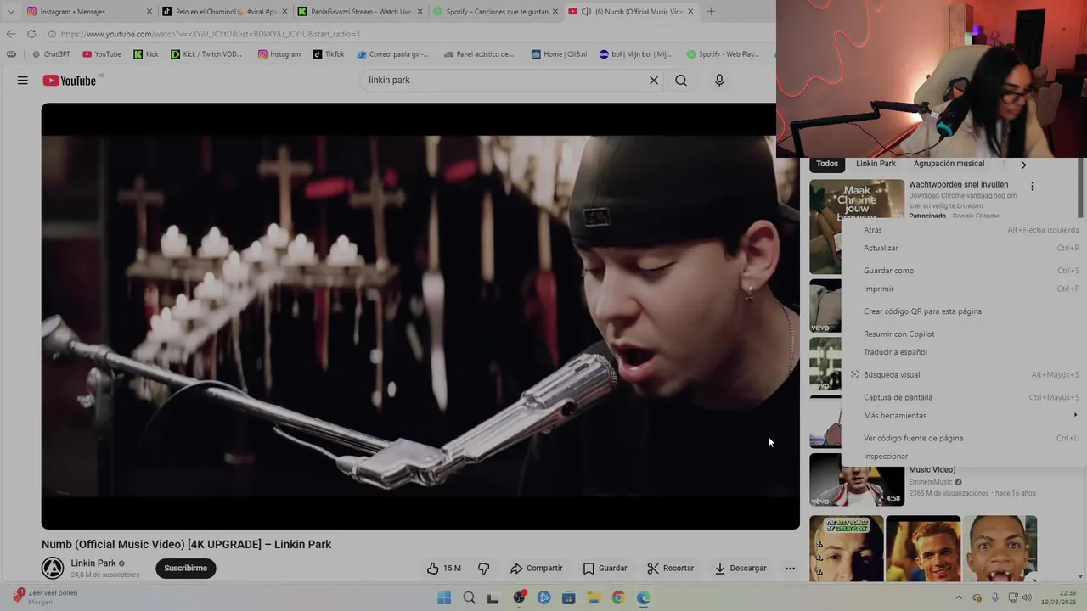Open the Correo: paola gv bookmark

pyautogui.click(x=393, y=54)
